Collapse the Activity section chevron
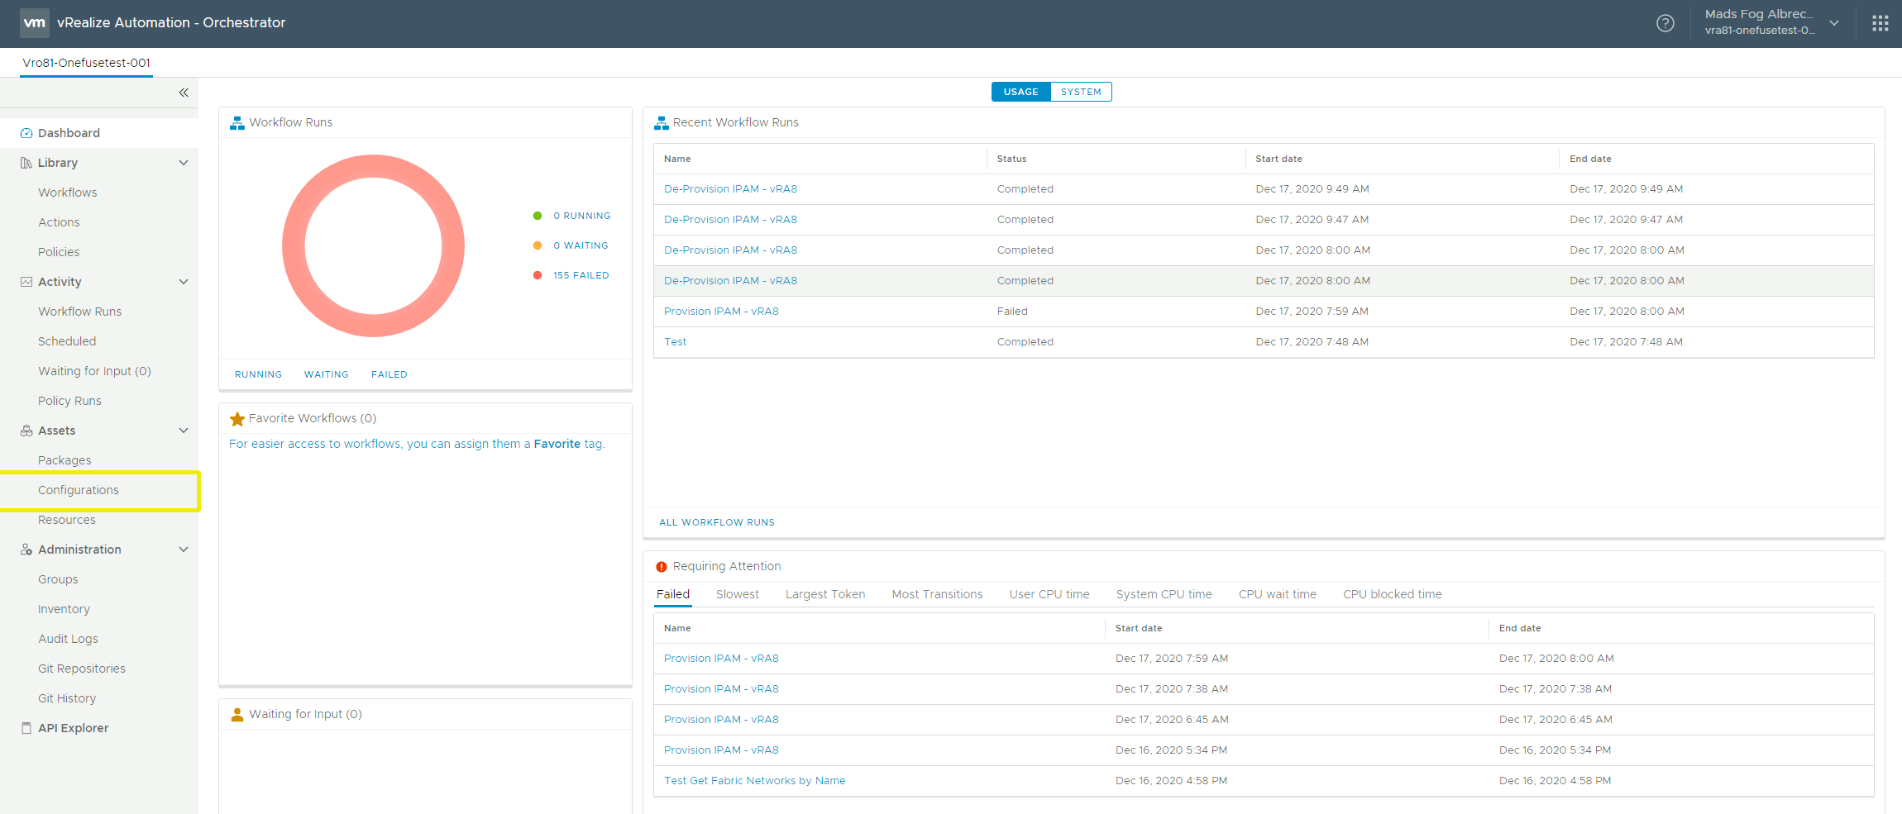This screenshot has width=1902, height=814. point(184,282)
